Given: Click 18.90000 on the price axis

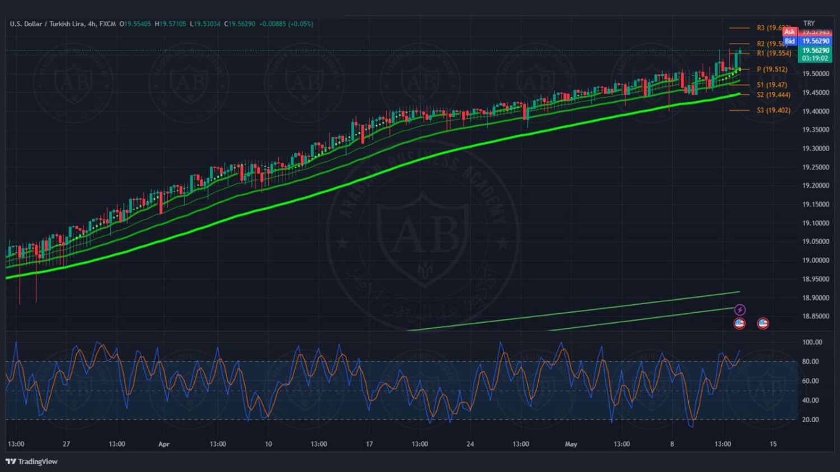Looking at the screenshot, I should [x=816, y=298].
